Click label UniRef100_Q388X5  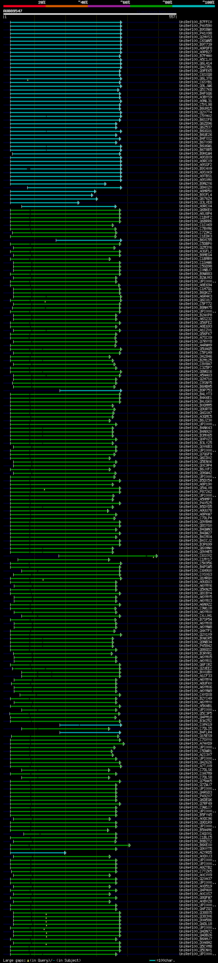tap(196, 912)
